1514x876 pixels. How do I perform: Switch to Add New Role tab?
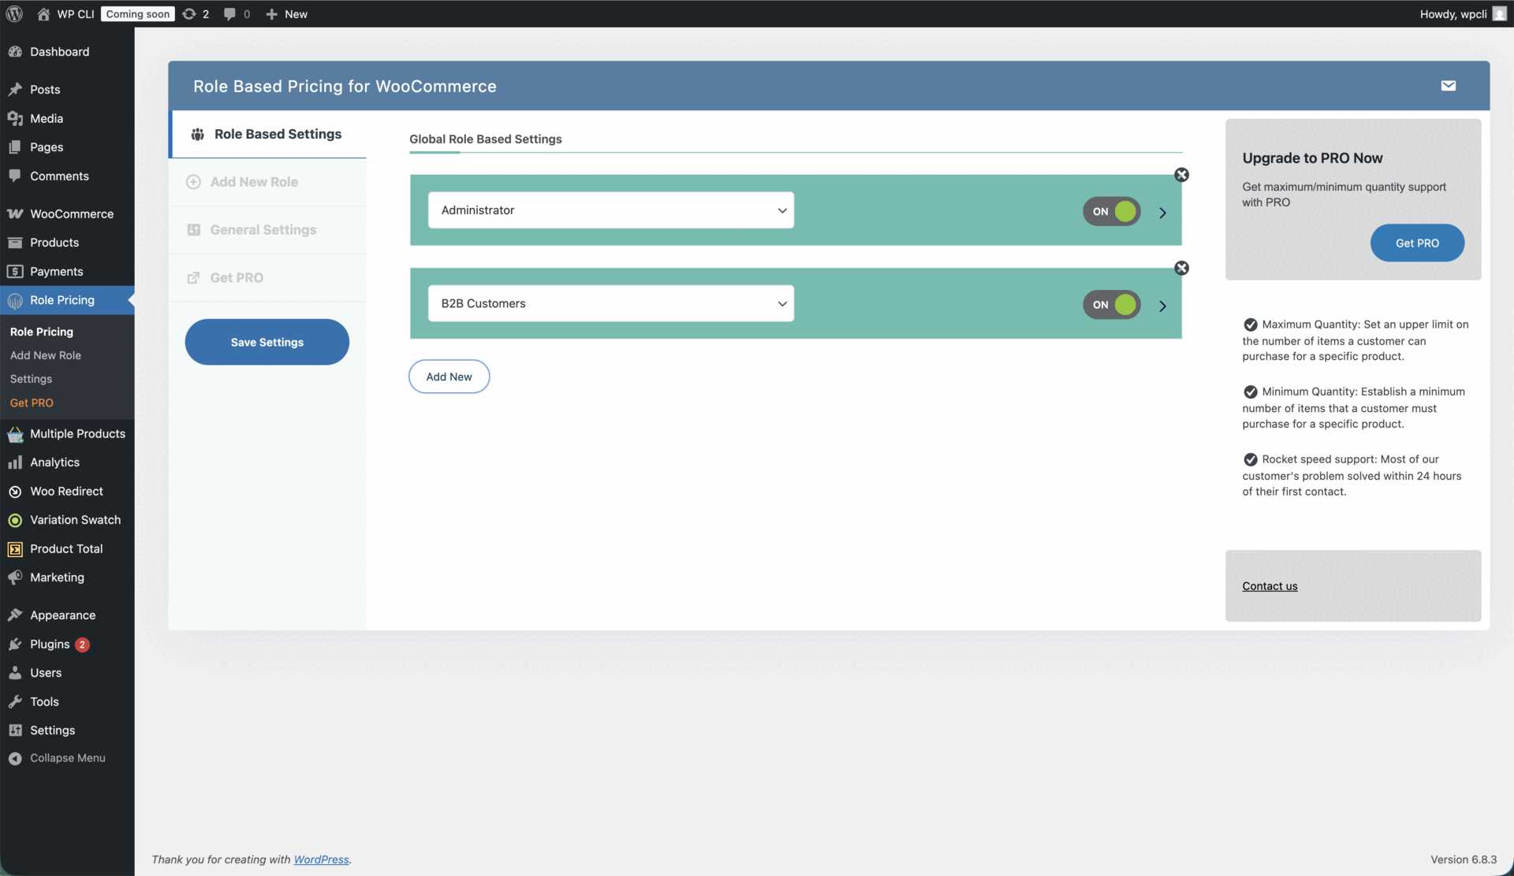(254, 182)
